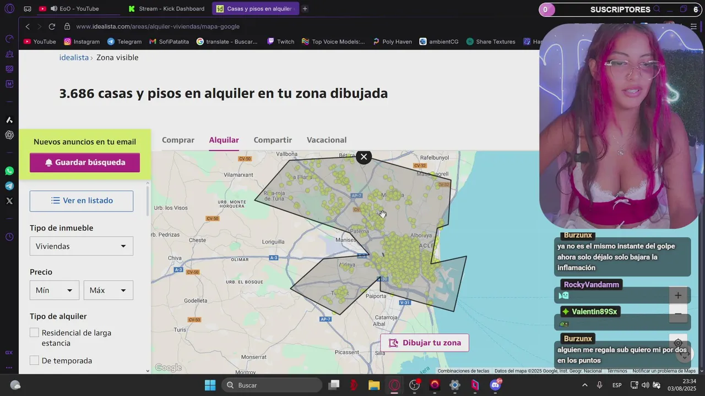Screen dimensions: 705x396
Task: Click the Términos link on map
Action: (617, 371)
